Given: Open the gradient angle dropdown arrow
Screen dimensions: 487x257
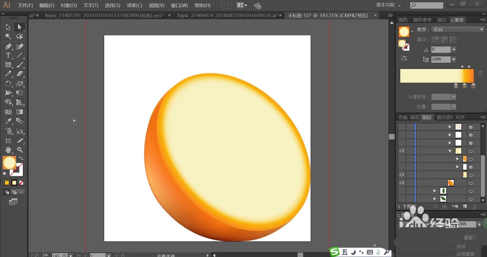Looking at the screenshot, I should (454, 50).
